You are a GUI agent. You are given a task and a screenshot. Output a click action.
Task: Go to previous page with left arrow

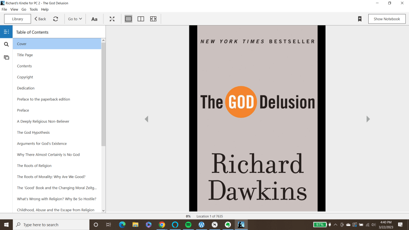(147, 119)
